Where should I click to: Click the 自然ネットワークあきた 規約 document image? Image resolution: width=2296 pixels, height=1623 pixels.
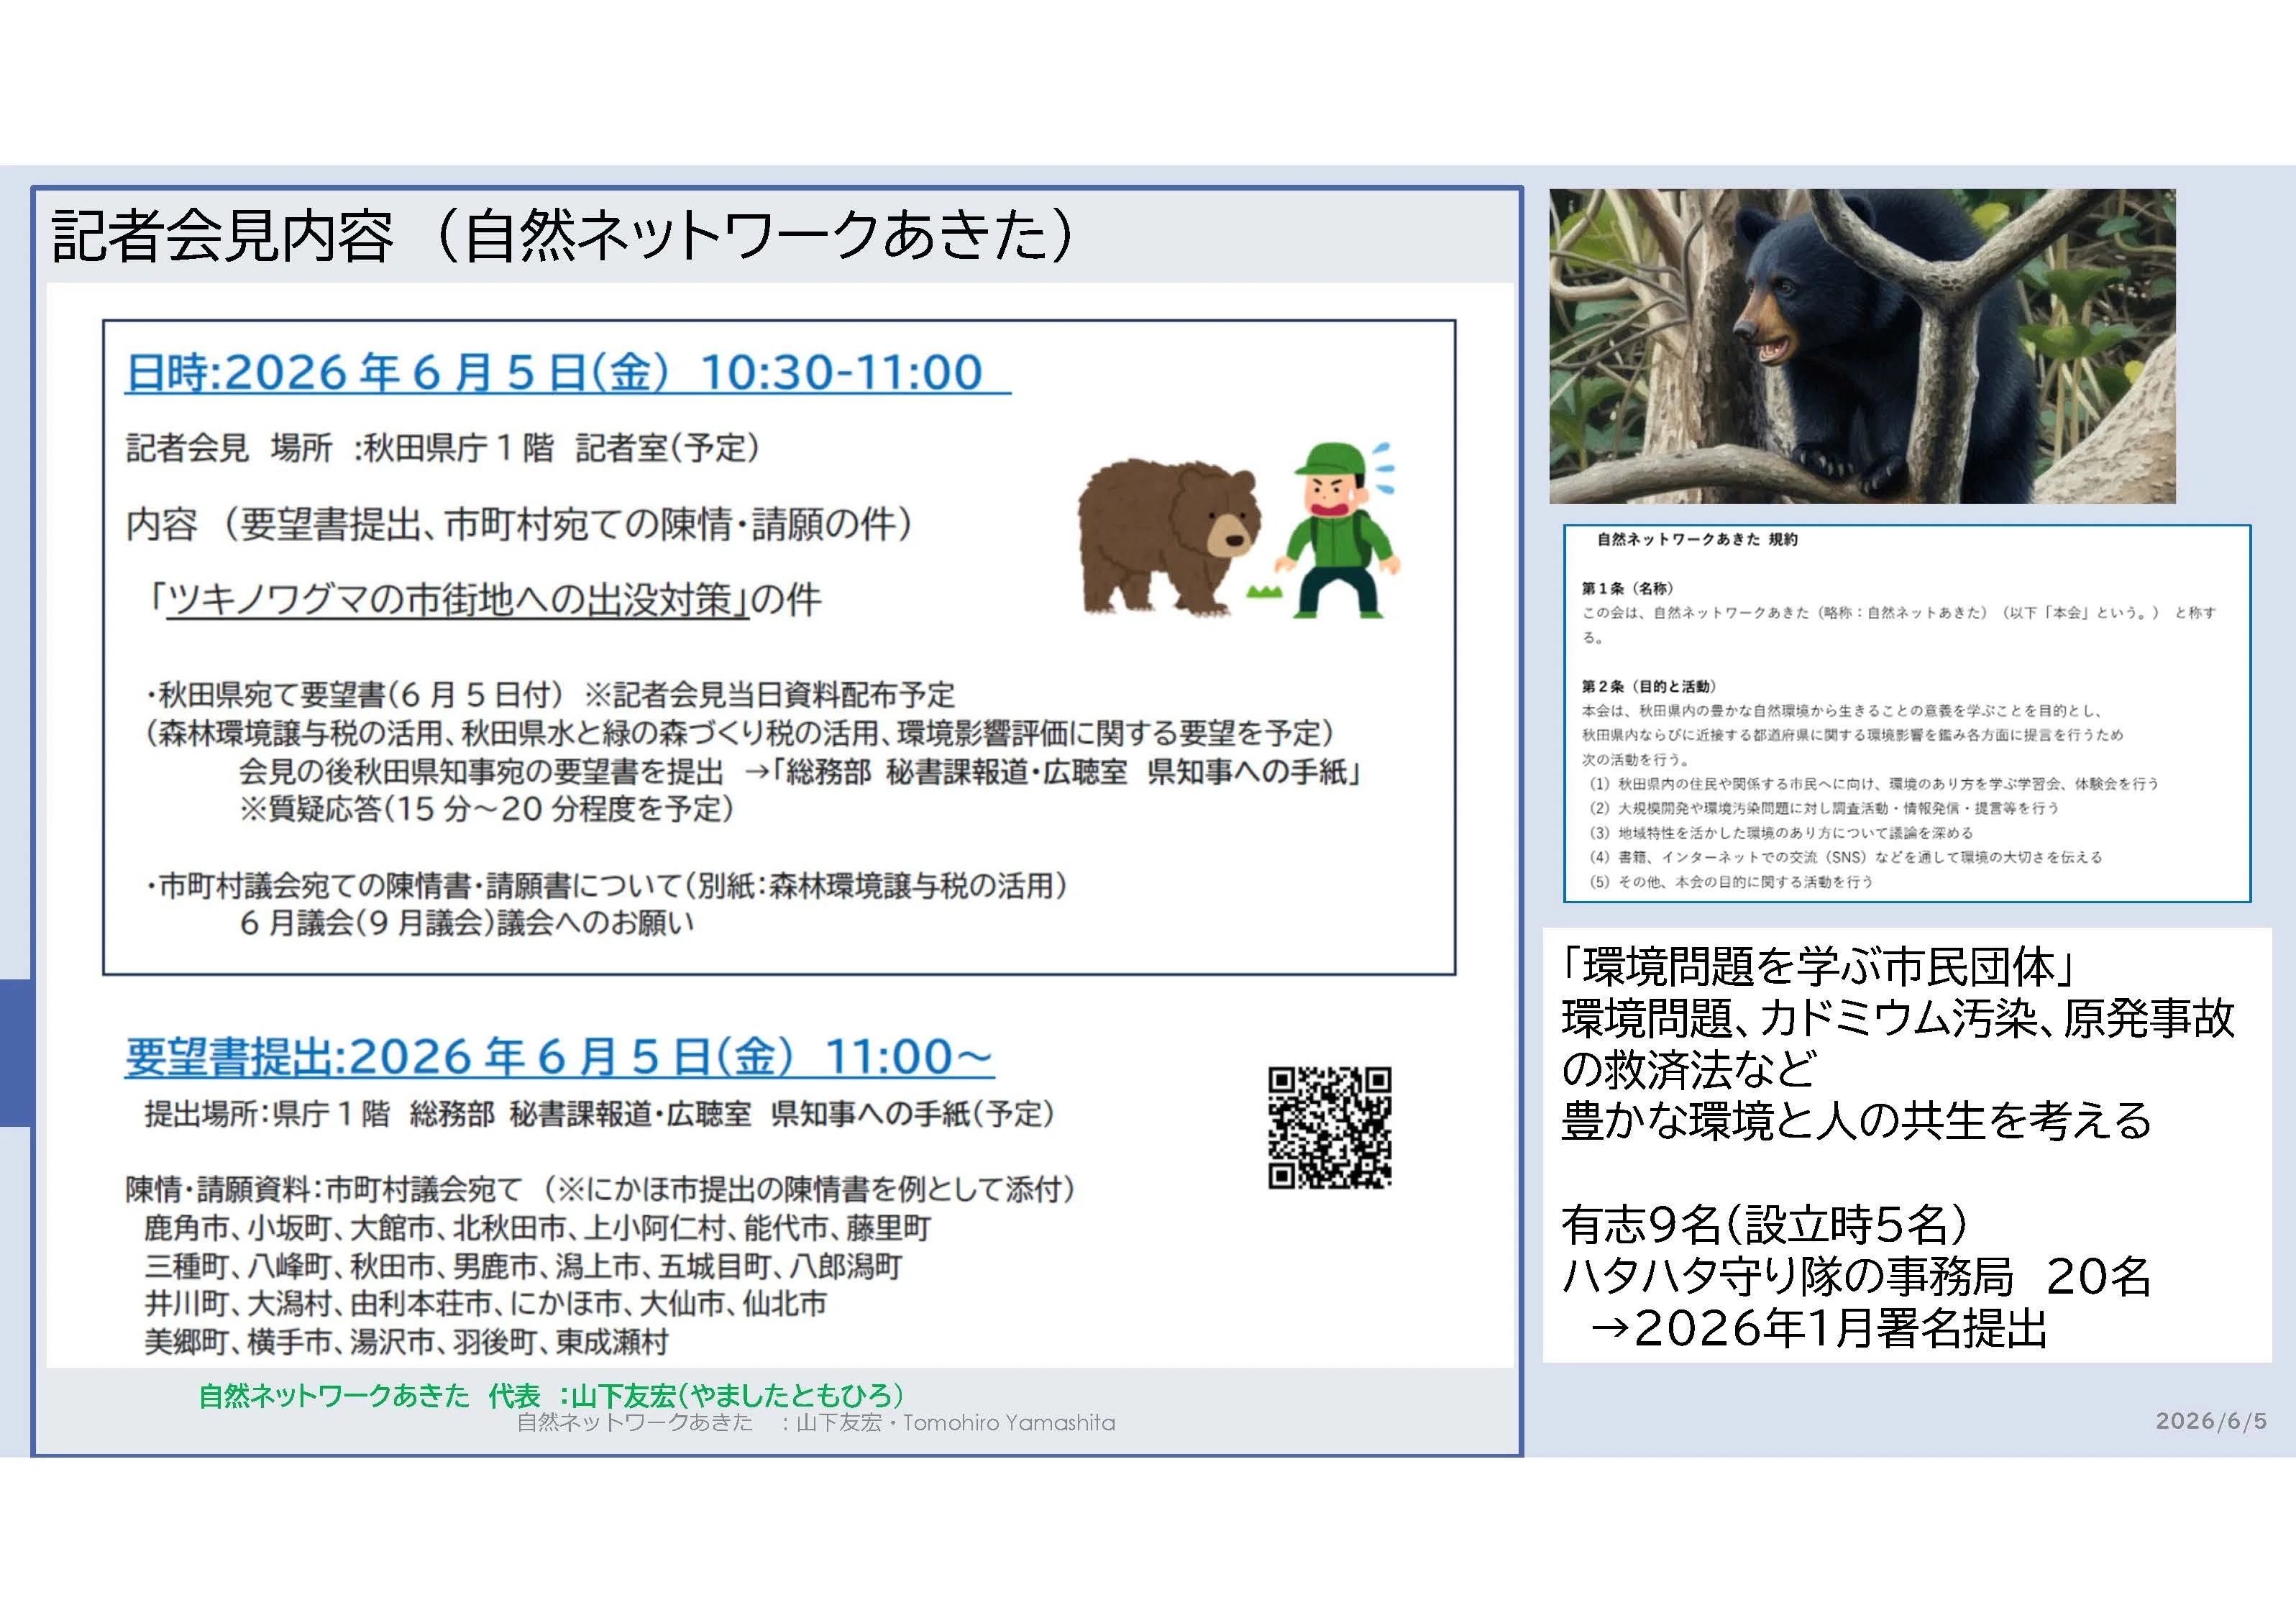pyautogui.click(x=1907, y=713)
